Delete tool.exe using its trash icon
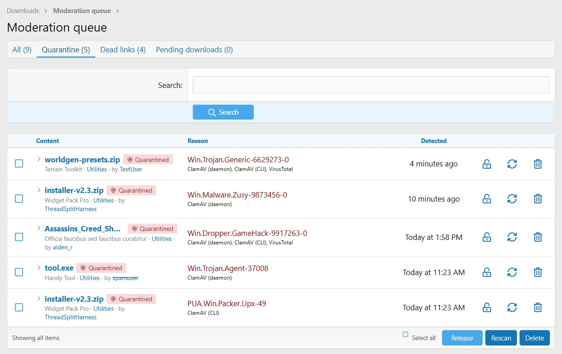562x354 pixels. click(x=538, y=272)
